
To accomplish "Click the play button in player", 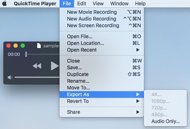I will pos(55,66).
